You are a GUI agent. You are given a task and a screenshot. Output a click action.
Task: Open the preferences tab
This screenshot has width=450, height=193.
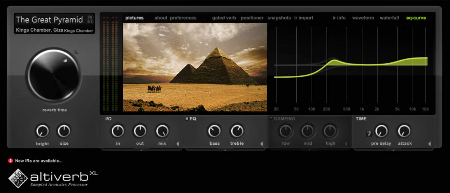(183, 18)
